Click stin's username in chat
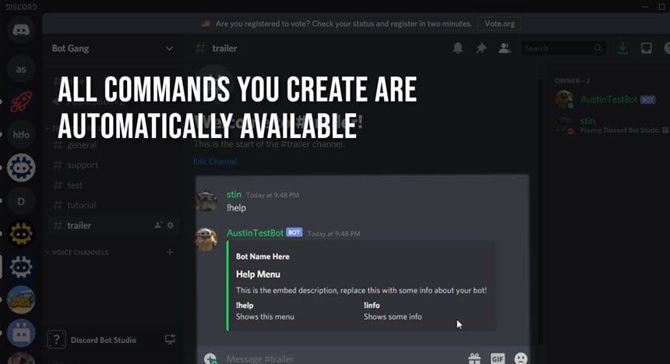This screenshot has width=670, height=364. [234, 194]
